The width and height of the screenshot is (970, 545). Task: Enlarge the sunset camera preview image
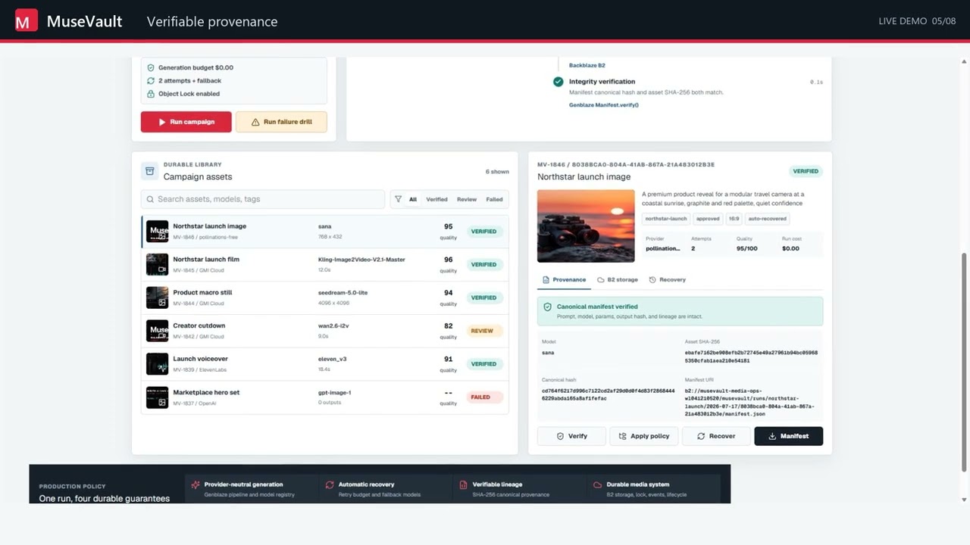586,226
